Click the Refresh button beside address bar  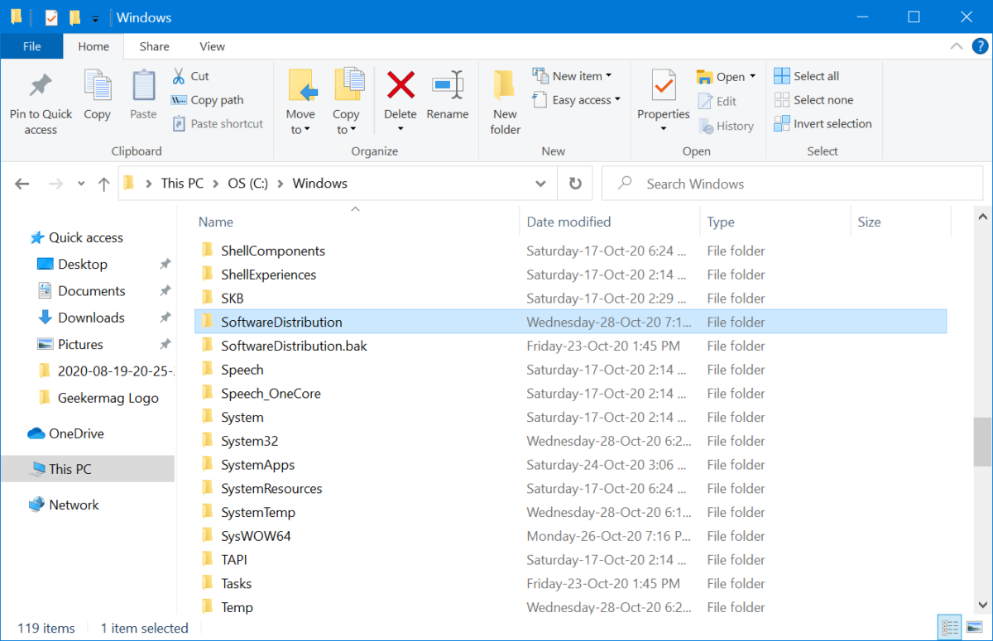click(x=575, y=184)
